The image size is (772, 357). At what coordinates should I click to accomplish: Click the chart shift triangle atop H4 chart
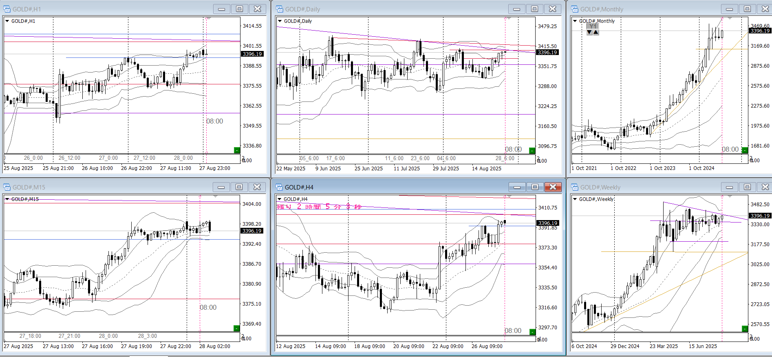tap(508, 196)
